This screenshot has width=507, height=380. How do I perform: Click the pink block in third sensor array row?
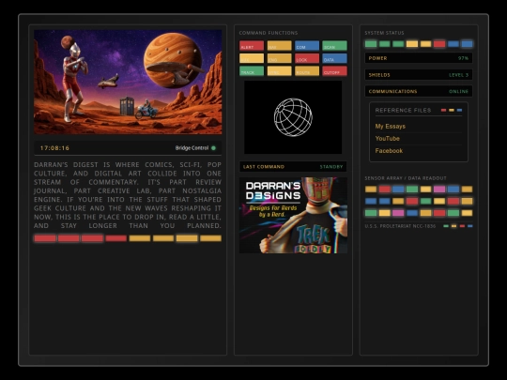tap(398, 213)
